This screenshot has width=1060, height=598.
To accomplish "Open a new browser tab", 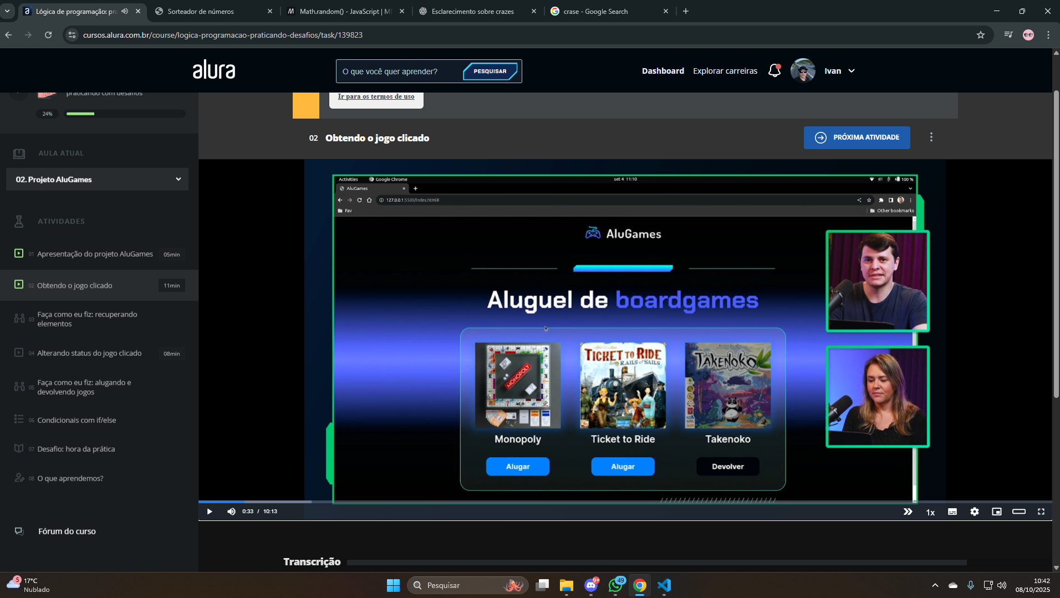I will 686,11.
